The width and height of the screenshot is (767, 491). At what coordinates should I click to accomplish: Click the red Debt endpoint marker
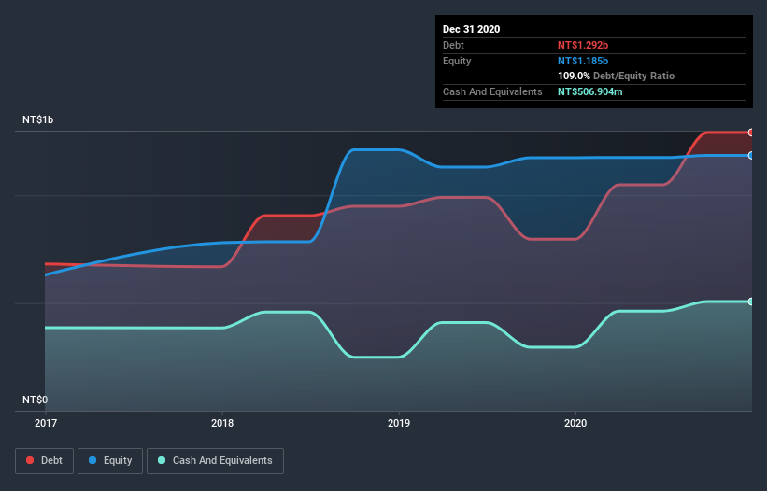point(751,133)
